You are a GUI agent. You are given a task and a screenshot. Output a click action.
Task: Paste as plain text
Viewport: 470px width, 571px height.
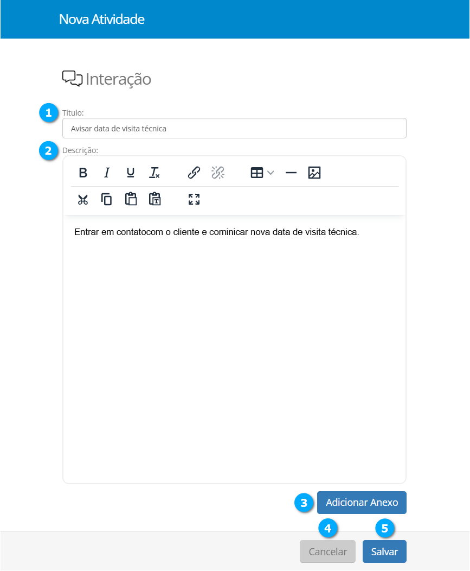(155, 199)
